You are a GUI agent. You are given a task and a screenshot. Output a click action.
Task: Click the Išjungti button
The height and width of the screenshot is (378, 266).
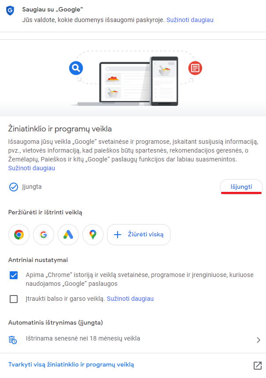241,187
